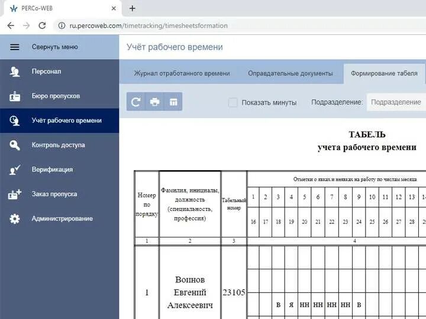The width and height of the screenshot is (426, 319).
Task: Click the Учёт рабочего времени page heading
Action: click(x=175, y=47)
